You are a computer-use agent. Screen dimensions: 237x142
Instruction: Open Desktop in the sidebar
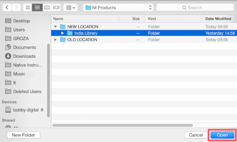[x=17, y=21]
